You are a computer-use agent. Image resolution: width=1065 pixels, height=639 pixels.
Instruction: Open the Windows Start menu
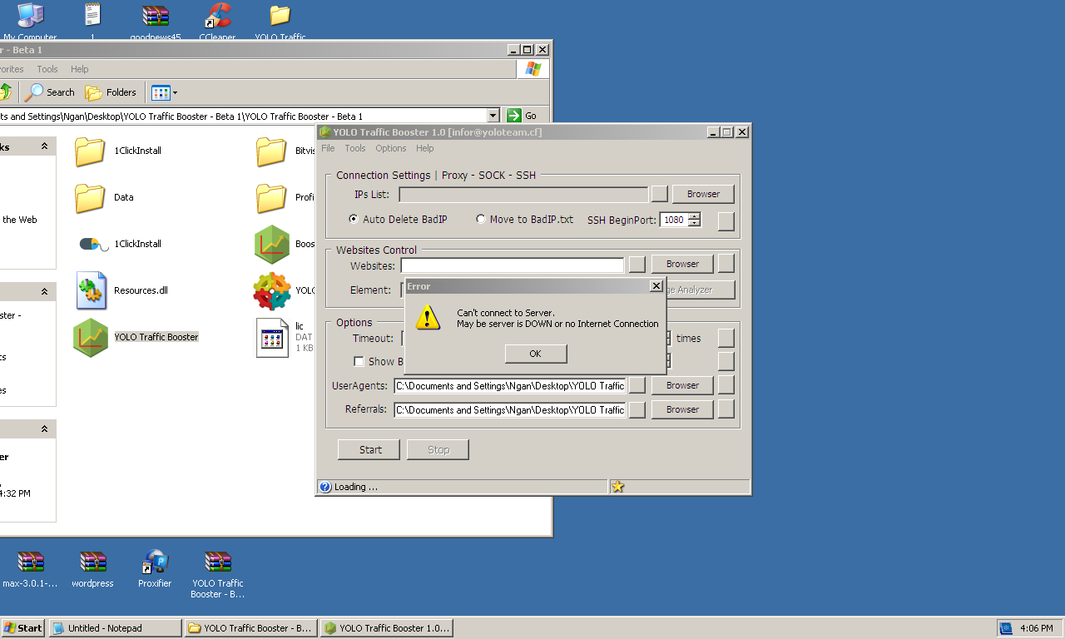[x=23, y=628]
